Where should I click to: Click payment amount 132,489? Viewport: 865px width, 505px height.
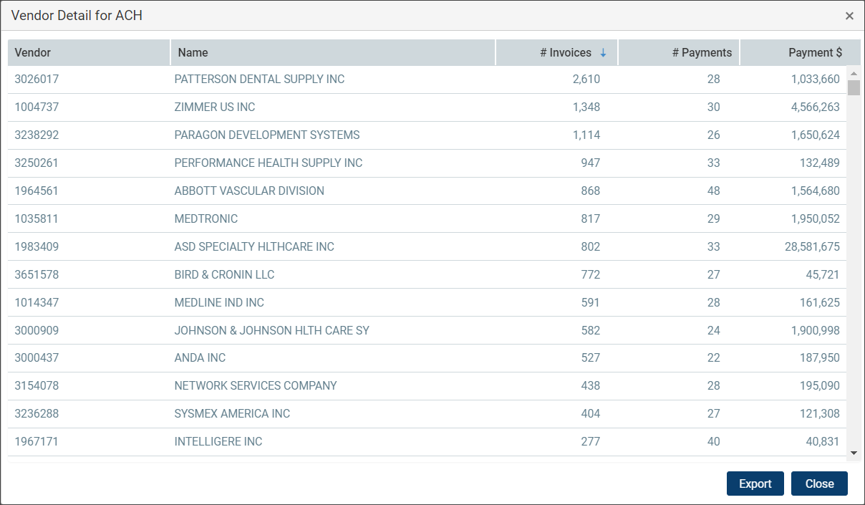[x=820, y=163]
